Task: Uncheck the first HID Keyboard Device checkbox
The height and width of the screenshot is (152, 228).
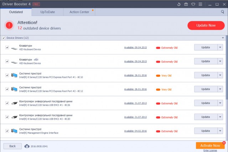Action: click(7, 47)
